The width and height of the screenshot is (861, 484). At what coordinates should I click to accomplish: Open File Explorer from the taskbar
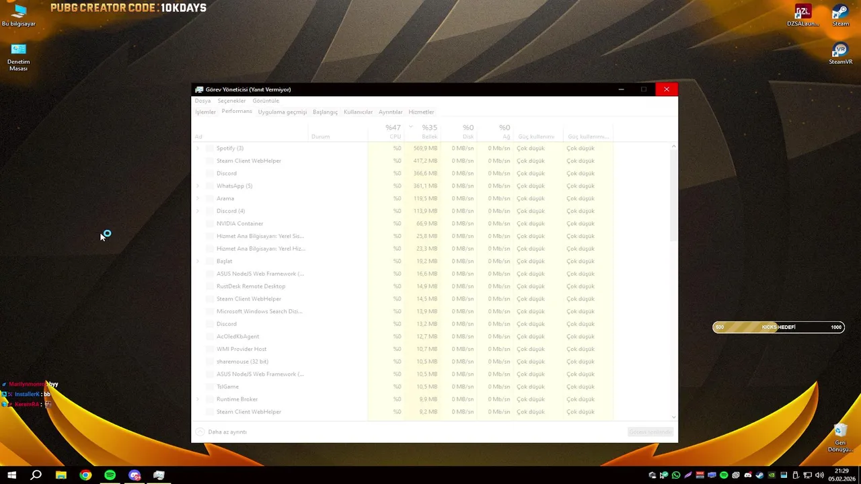[x=61, y=475]
